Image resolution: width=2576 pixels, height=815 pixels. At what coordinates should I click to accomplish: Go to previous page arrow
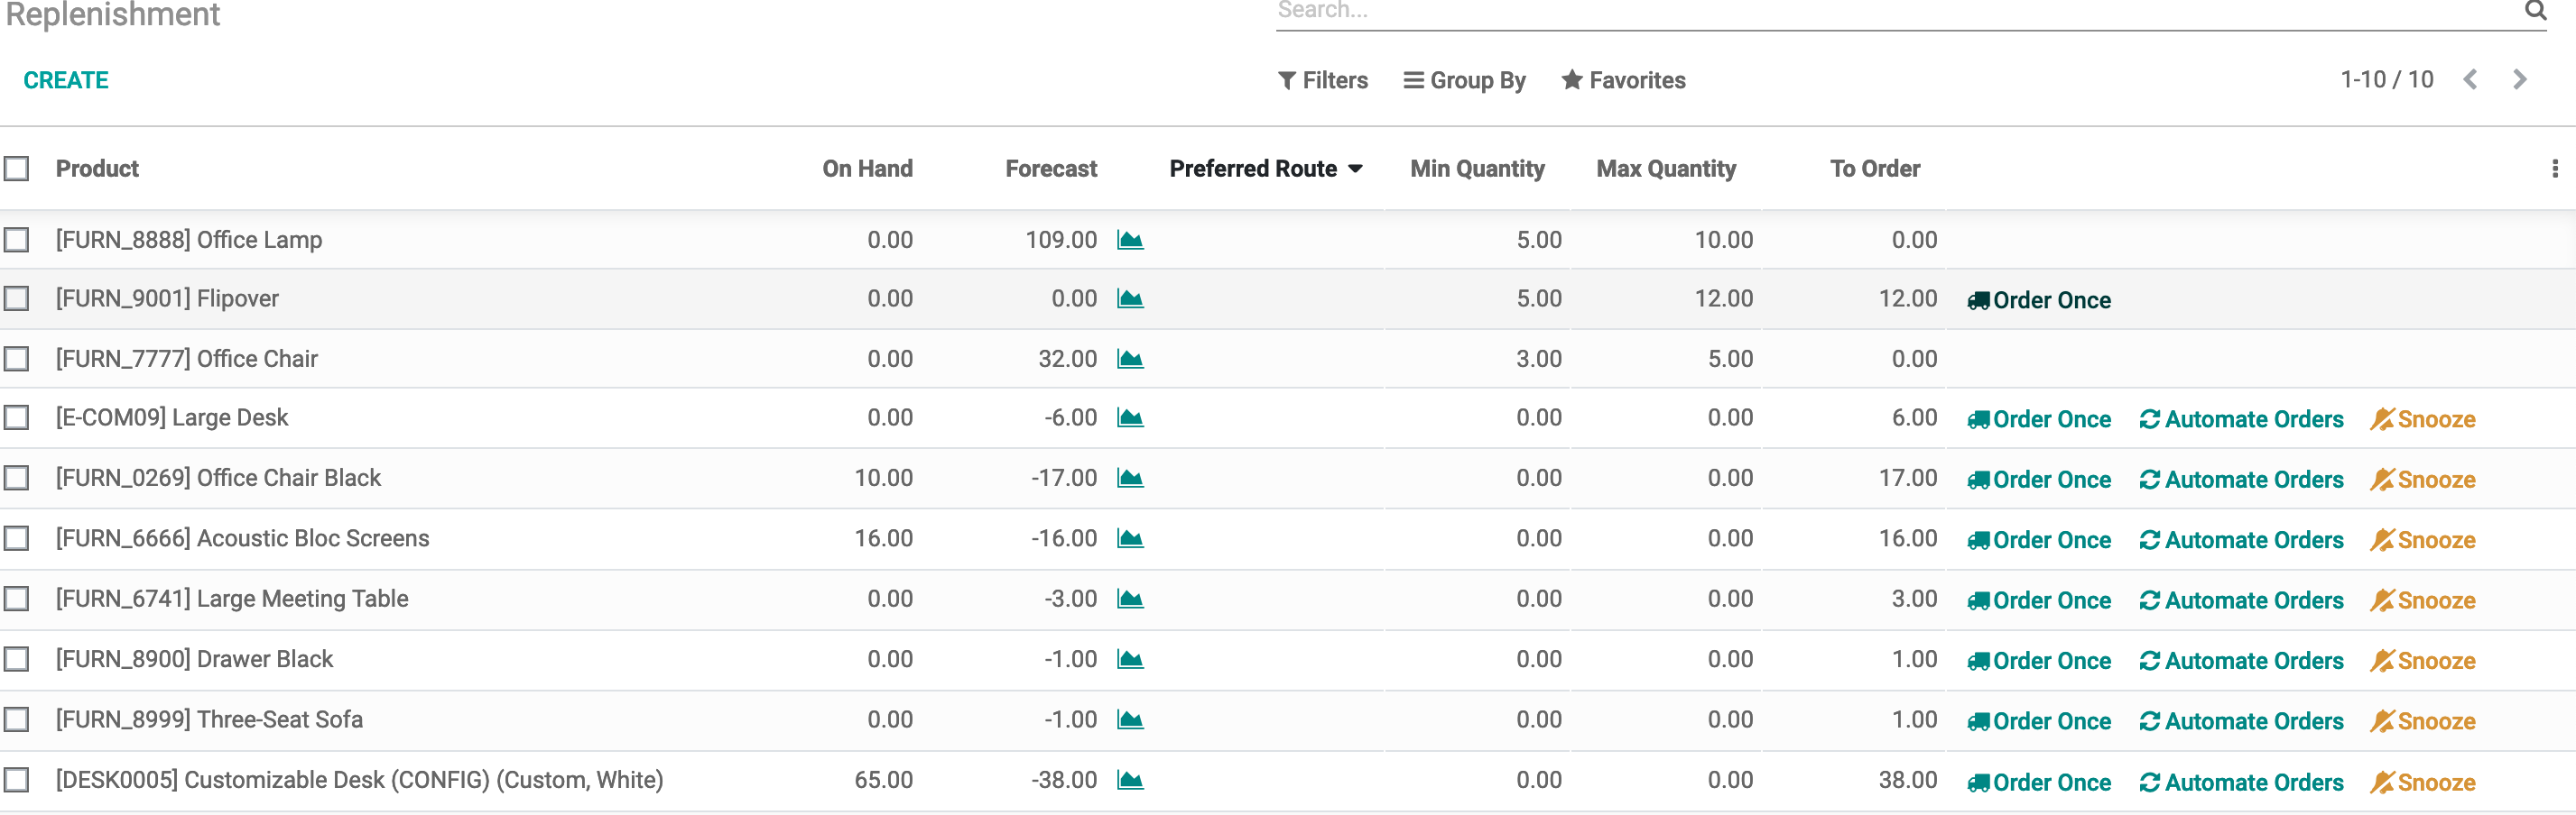tap(2470, 80)
